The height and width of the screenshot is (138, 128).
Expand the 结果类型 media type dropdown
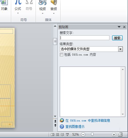click(121, 49)
